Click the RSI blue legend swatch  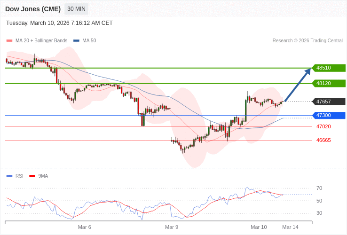[9, 176]
